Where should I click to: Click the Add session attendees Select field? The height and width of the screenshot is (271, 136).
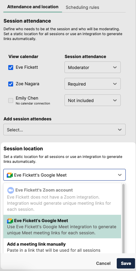[x=64, y=130]
